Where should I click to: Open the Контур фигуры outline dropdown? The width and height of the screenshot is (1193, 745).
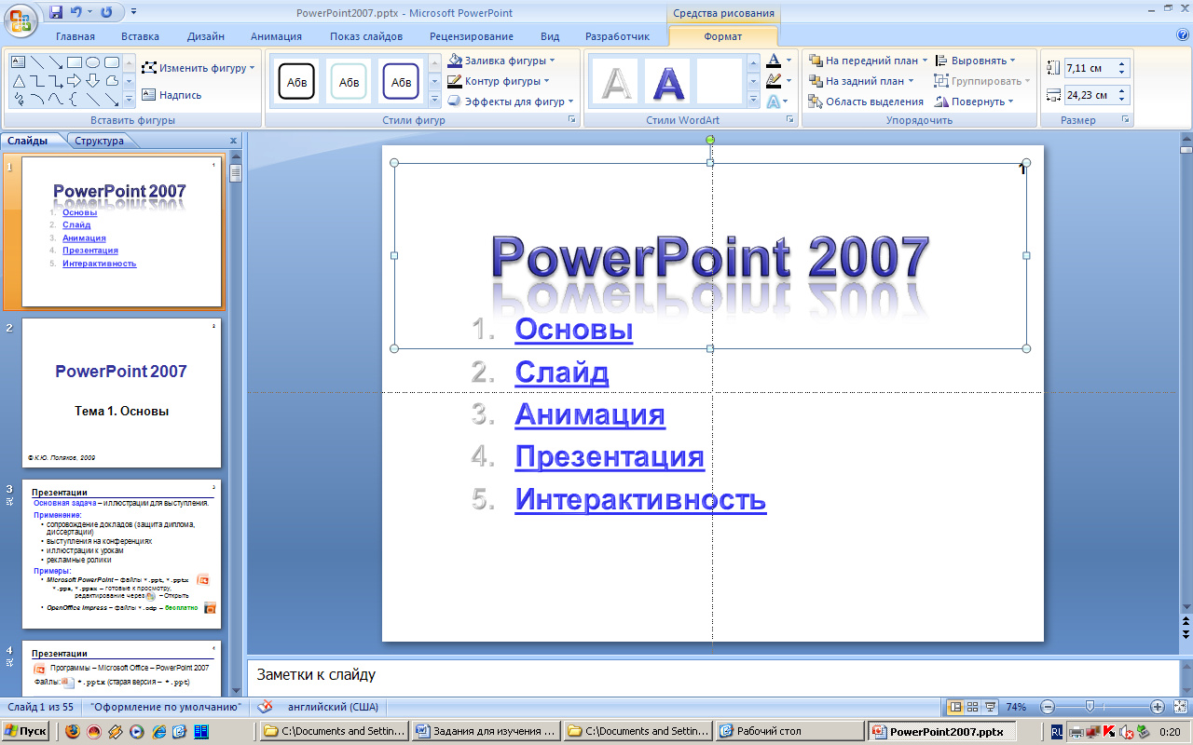pyautogui.click(x=498, y=81)
